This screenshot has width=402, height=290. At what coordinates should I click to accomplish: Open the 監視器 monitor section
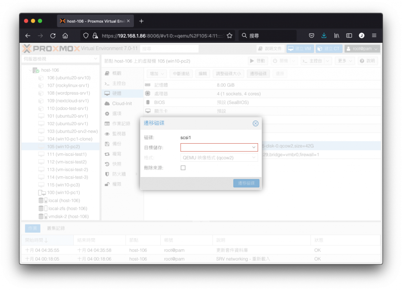coord(122,134)
